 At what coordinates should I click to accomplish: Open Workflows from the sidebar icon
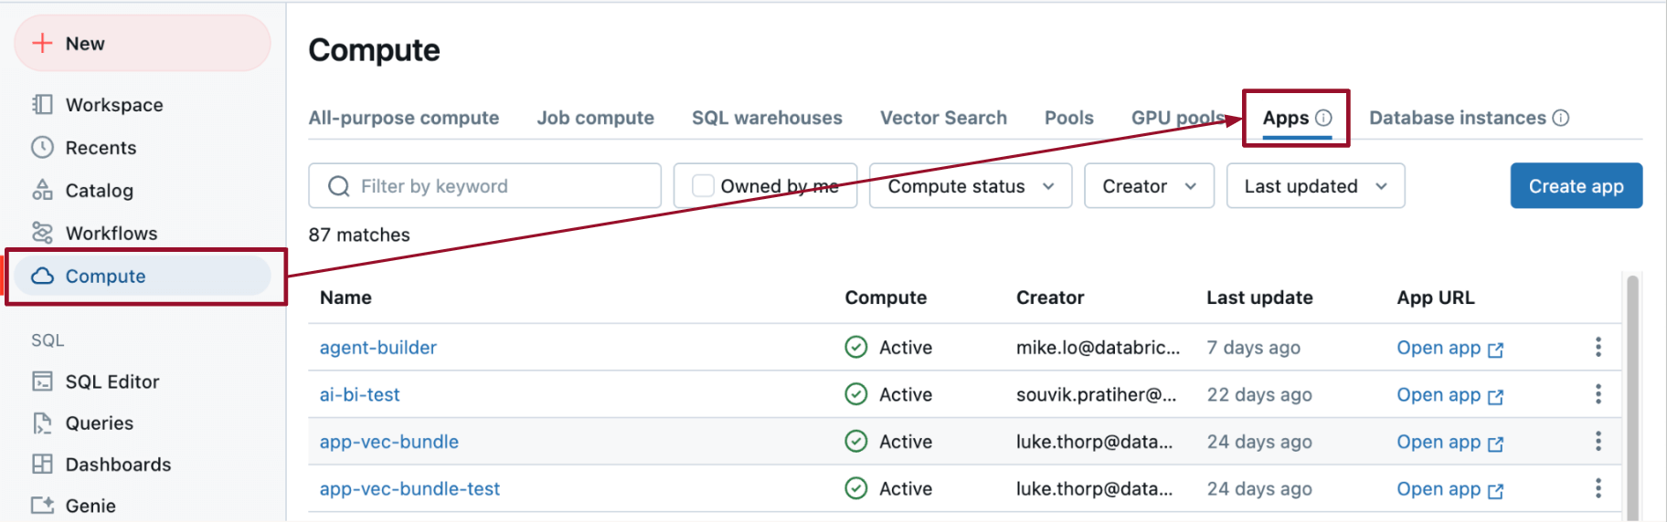(42, 233)
